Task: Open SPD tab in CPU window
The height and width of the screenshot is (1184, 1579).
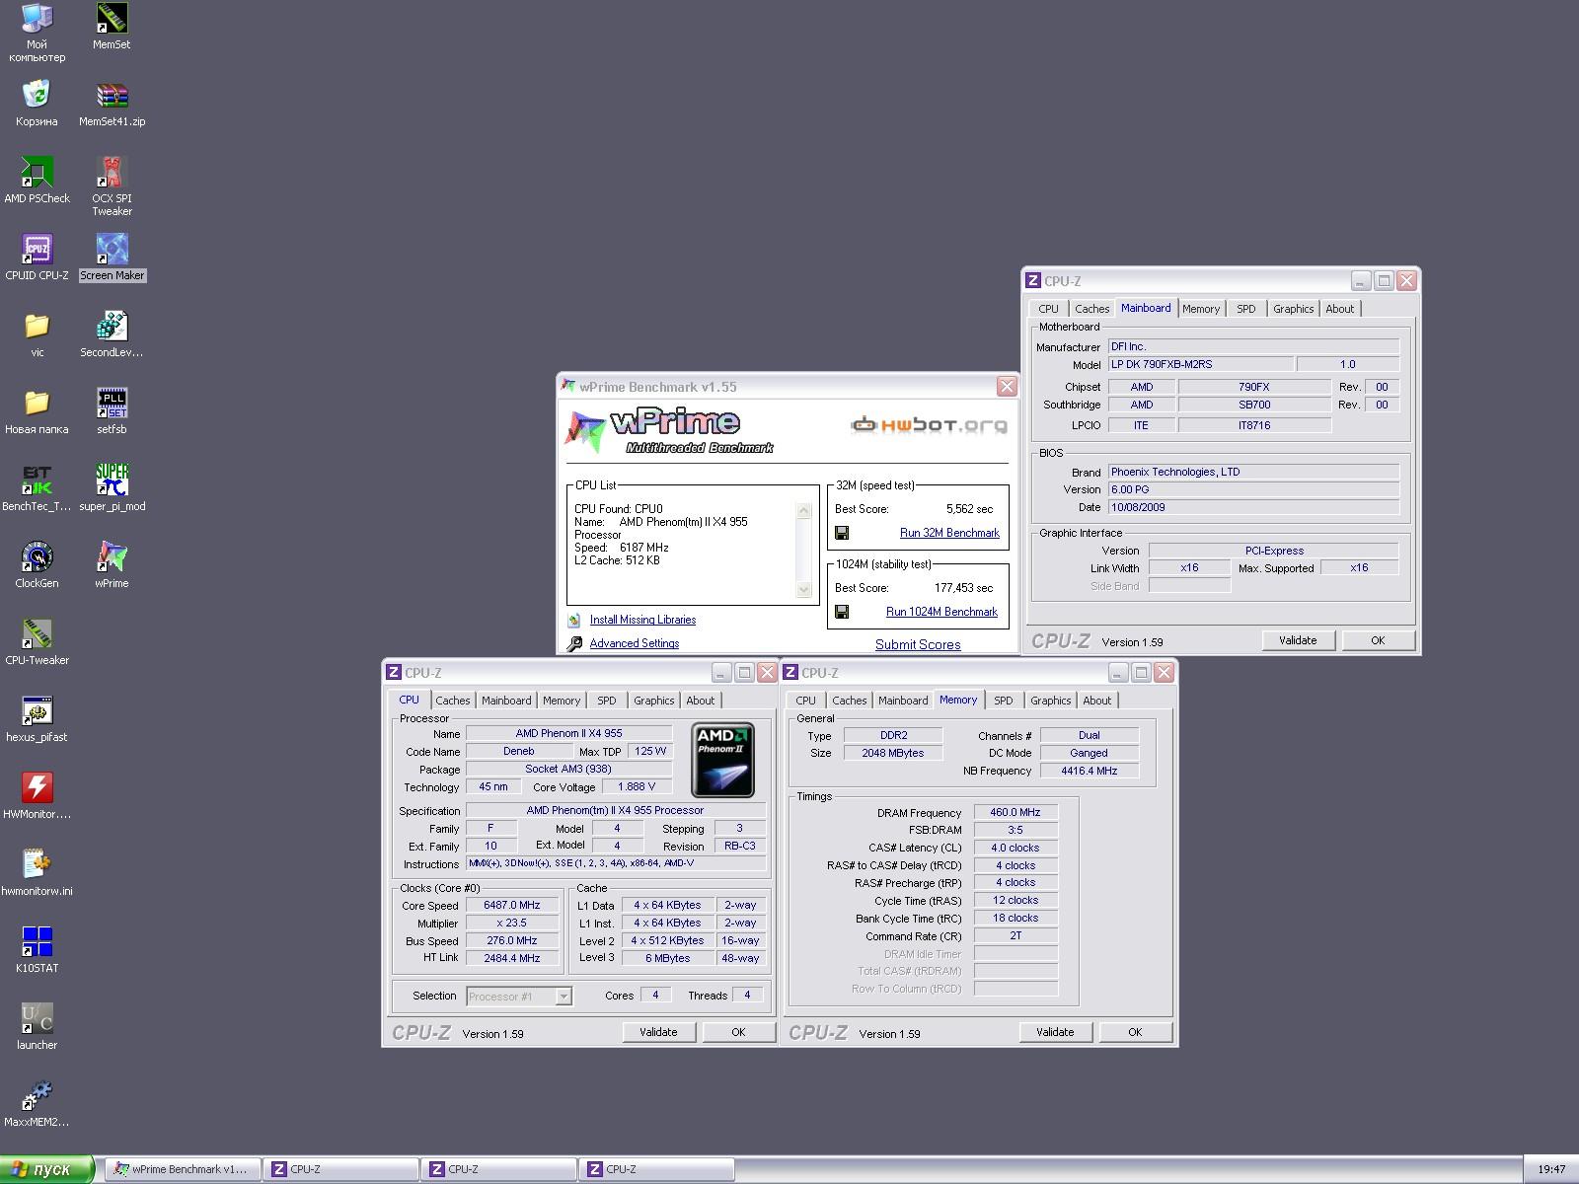Action: point(607,701)
